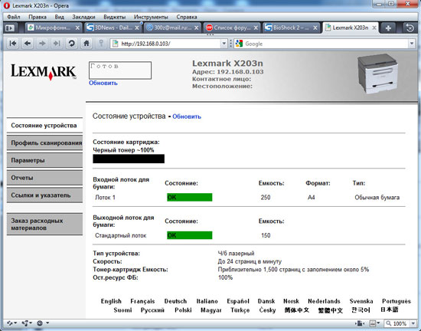Open a new tab with plus button
421x331 pixels.
[388, 28]
